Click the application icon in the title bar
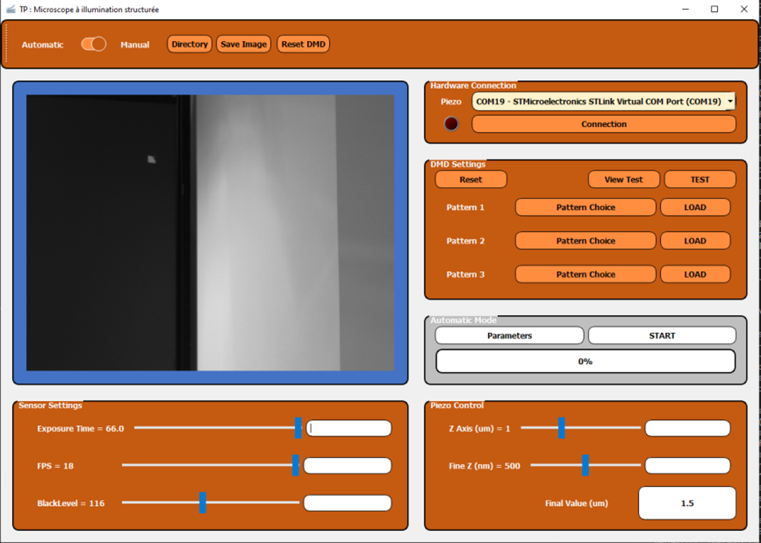 pyautogui.click(x=10, y=9)
